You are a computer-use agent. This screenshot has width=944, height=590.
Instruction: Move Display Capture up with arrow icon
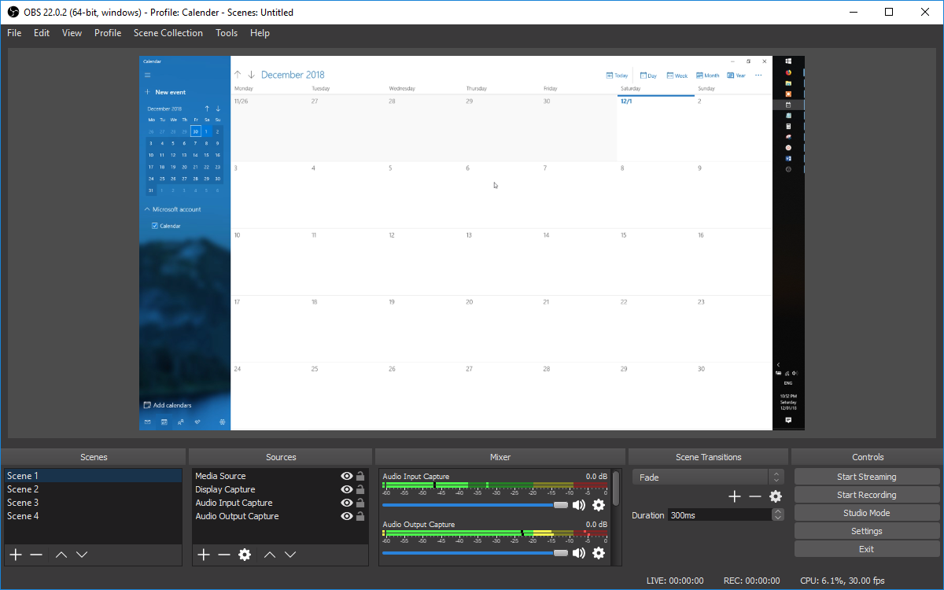point(269,555)
